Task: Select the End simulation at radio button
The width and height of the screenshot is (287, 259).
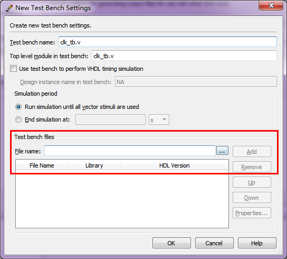Action: point(18,119)
